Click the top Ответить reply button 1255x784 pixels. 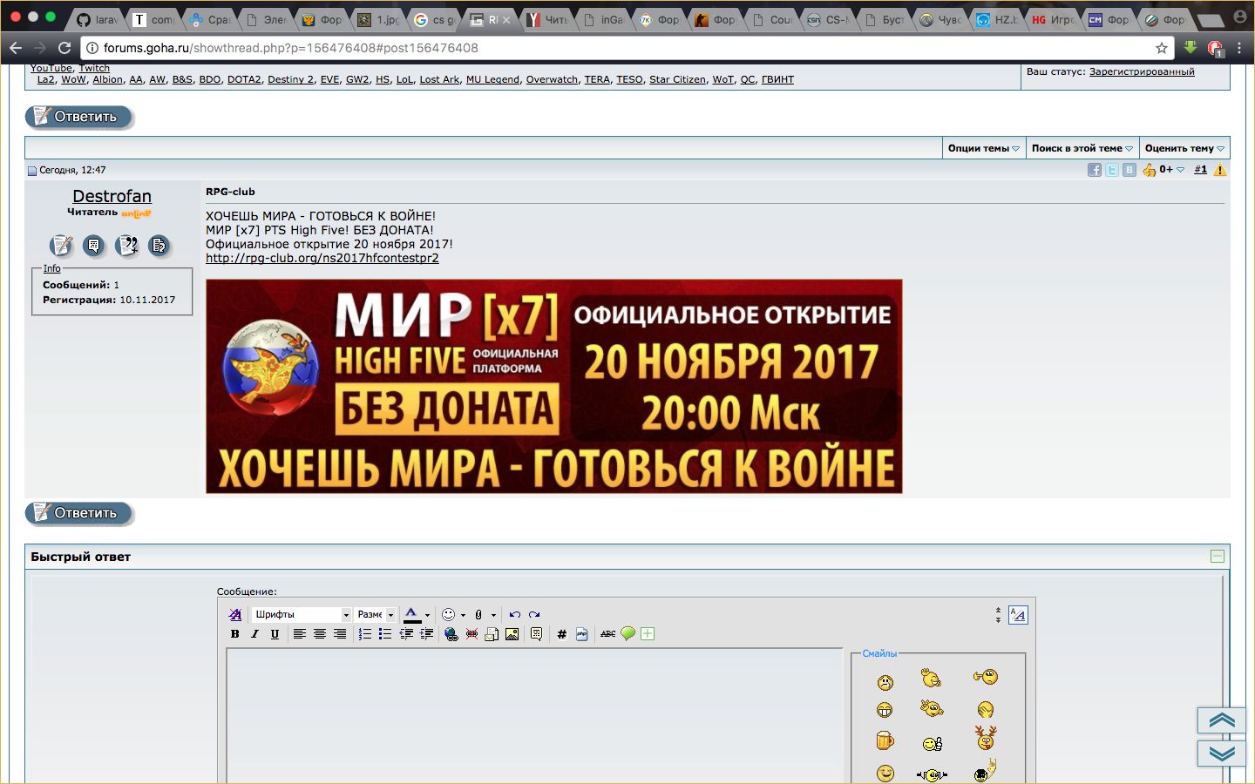pos(79,117)
